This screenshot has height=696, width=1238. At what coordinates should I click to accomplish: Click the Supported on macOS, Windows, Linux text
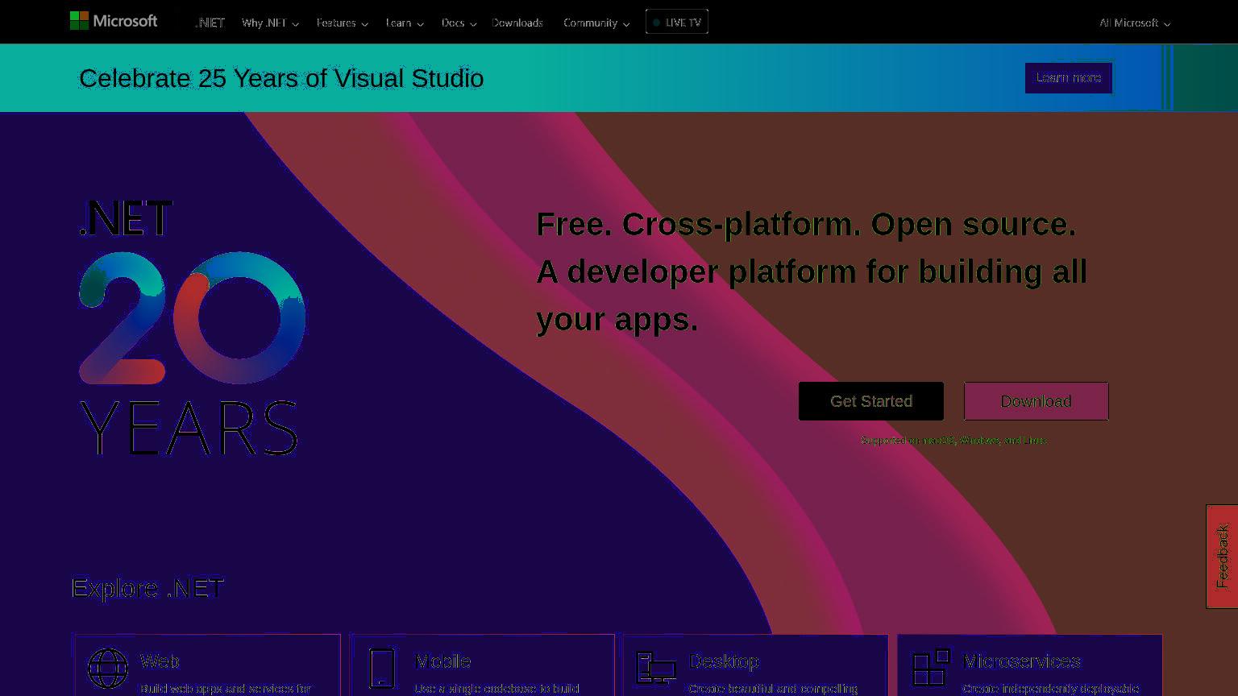click(953, 441)
